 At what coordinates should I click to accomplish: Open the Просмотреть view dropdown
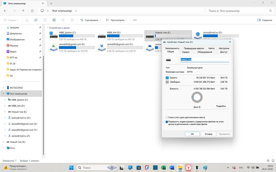pyautogui.click(x=116, y=20)
